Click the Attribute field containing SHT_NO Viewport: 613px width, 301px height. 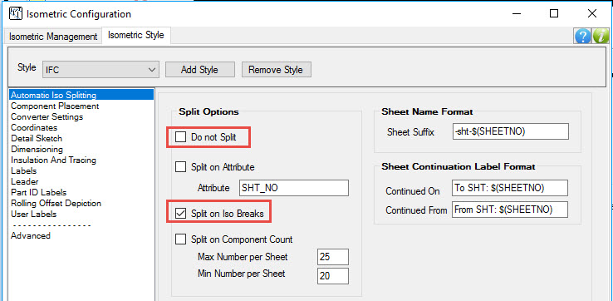(x=293, y=188)
